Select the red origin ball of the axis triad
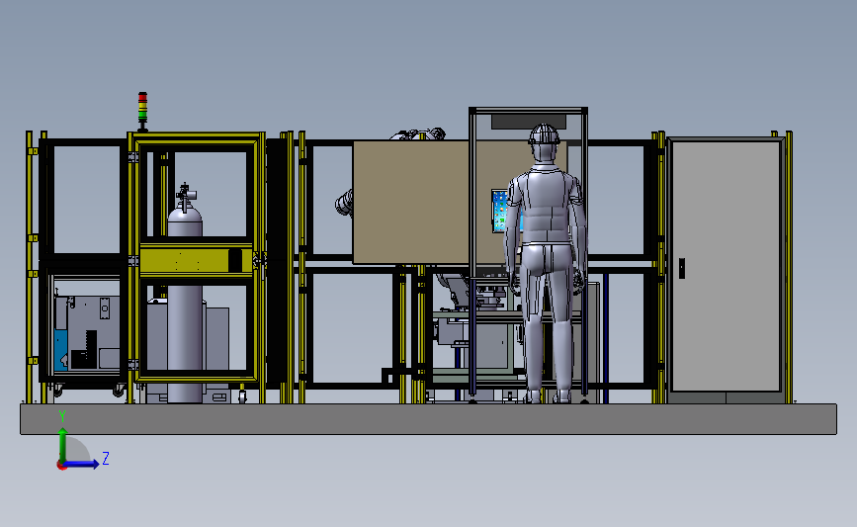The width and height of the screenshot is (857, 527). coord(61,466)
